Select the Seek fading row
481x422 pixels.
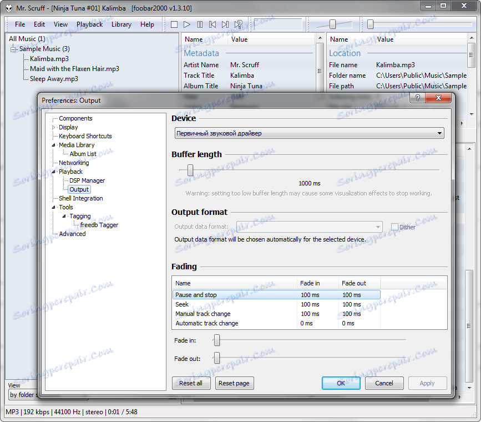(276, 304)
